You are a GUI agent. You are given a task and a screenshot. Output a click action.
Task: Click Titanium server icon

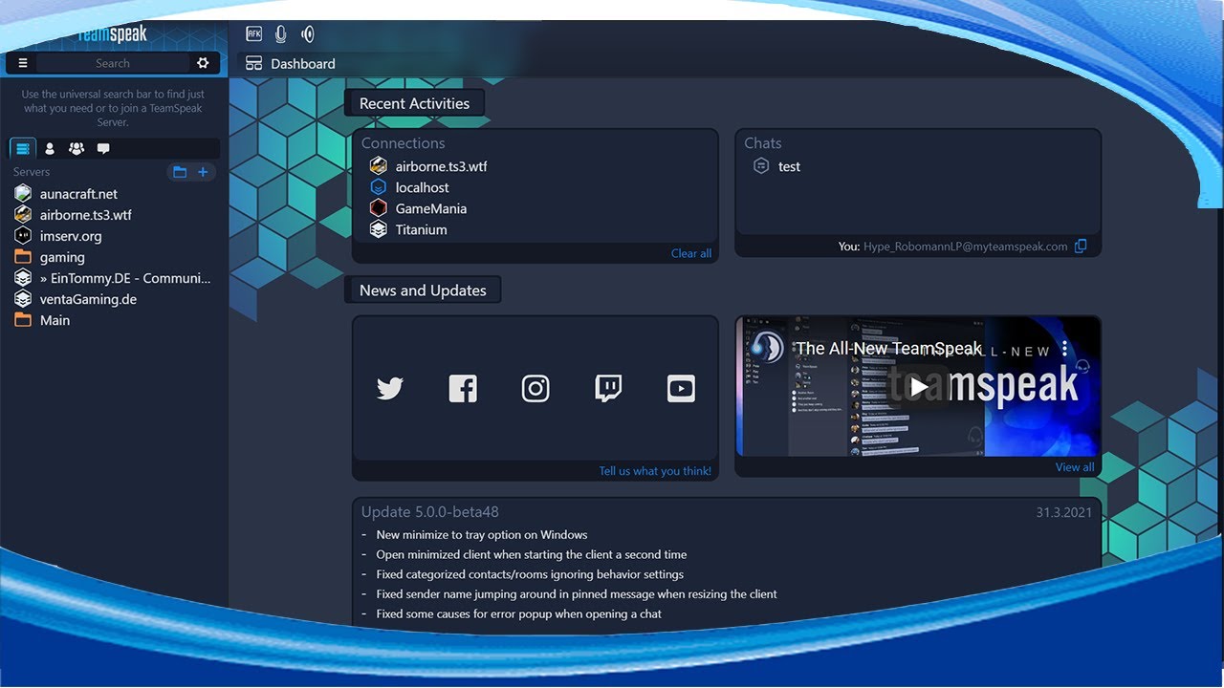click(x=379, y=229)
